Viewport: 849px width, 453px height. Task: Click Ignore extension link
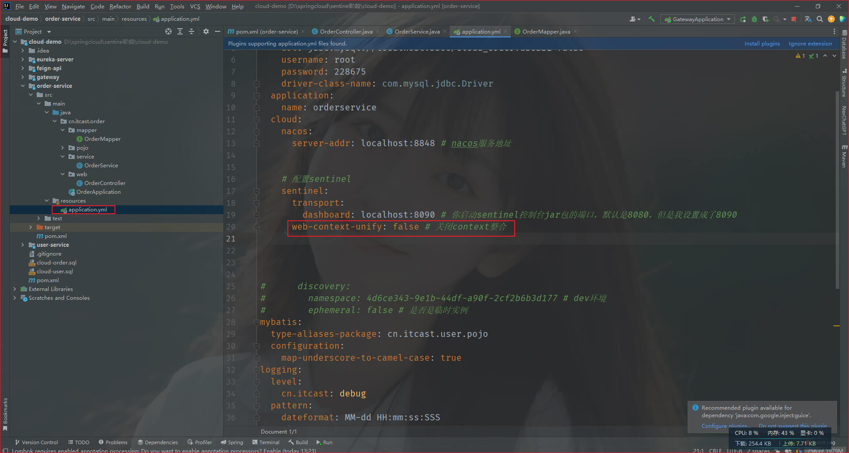(x=810, y=43)
